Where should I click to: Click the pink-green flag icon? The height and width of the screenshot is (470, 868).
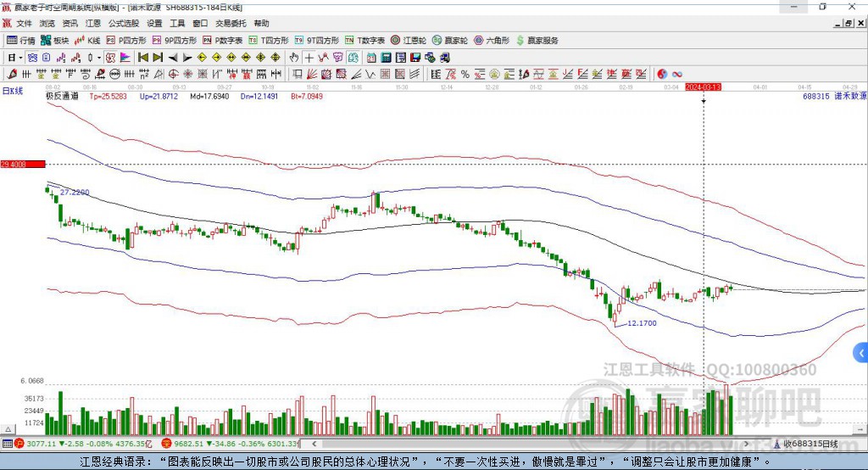[125, 58]
